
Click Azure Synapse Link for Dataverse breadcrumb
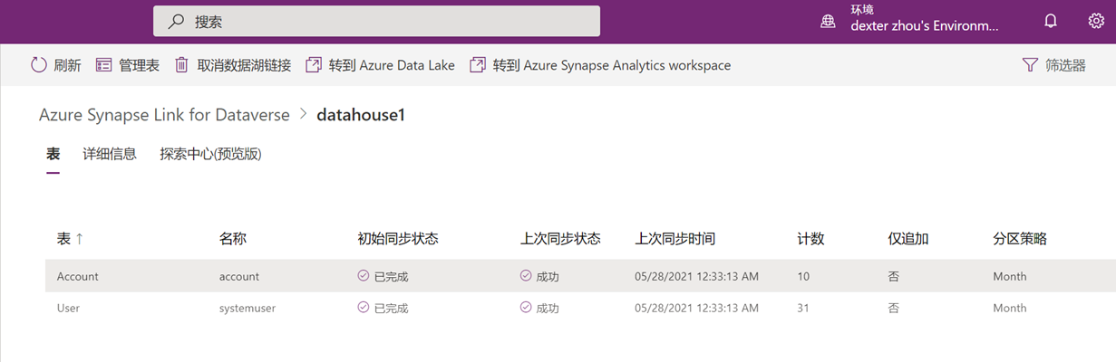(x=164, y=115)
